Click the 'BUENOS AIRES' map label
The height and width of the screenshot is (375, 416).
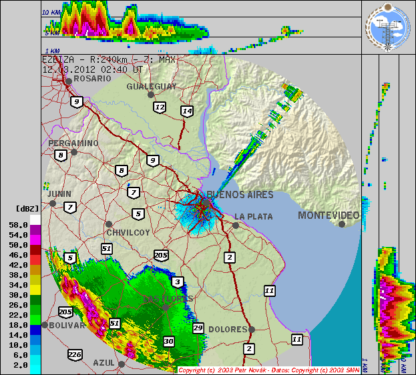pos(240,195)
